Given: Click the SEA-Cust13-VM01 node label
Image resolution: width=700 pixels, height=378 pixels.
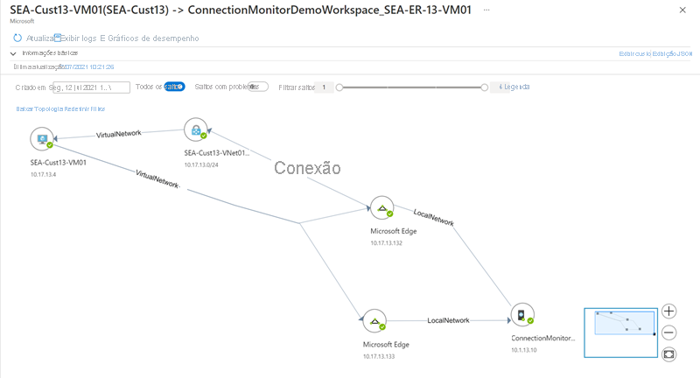Looking at the screenshot, I should click(59, 163).
